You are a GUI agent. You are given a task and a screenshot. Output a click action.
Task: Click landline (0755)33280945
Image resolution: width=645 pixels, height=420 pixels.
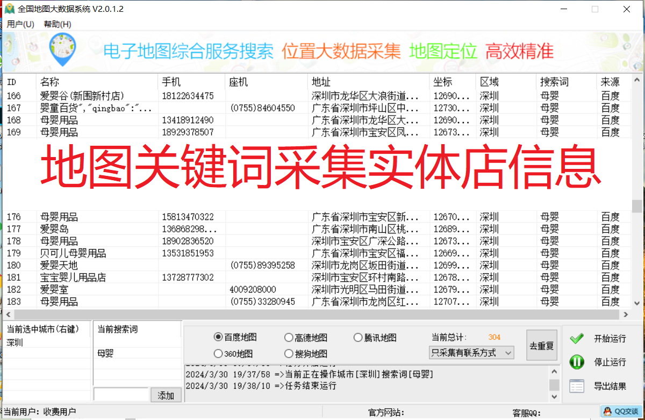262,302
